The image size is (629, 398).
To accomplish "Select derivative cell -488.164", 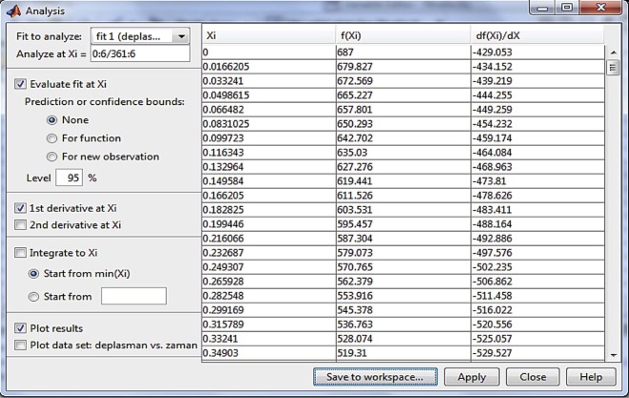I will click(x=537, y=224).
